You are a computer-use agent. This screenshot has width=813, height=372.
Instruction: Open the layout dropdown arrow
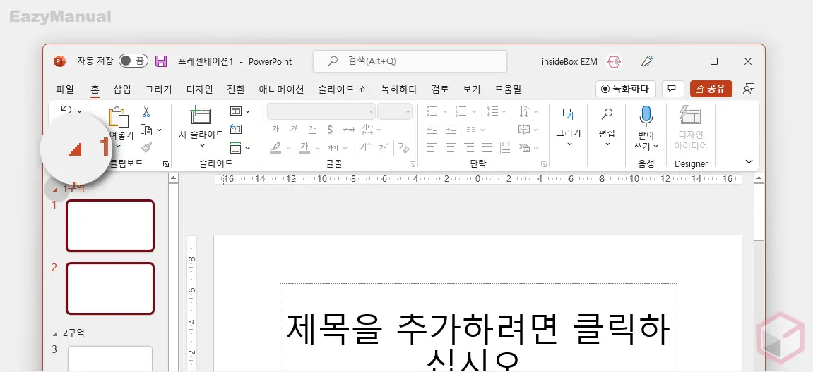[248, 111]
